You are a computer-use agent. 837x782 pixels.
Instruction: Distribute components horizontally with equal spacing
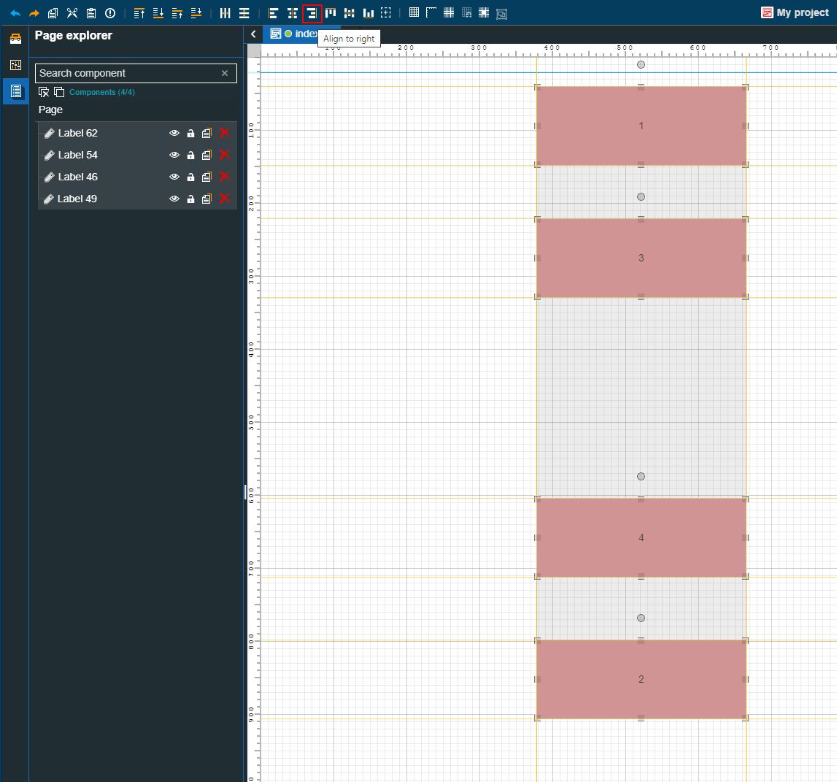coord(225,13)
